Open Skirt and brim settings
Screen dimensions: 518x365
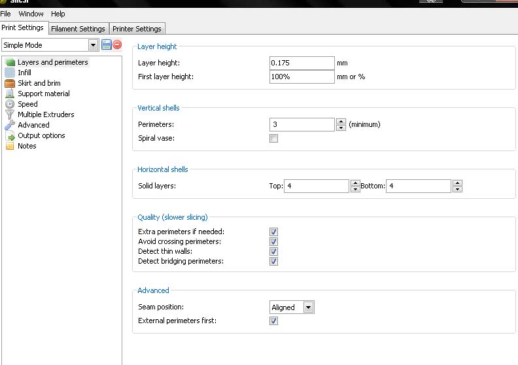[x=39, y=83]
